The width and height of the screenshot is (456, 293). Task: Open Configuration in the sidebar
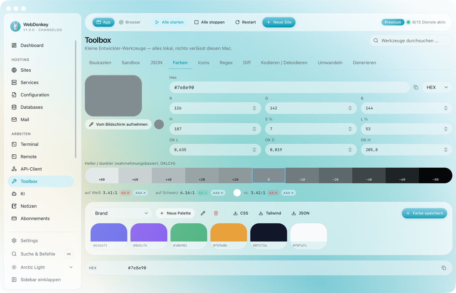coord(41,95)
